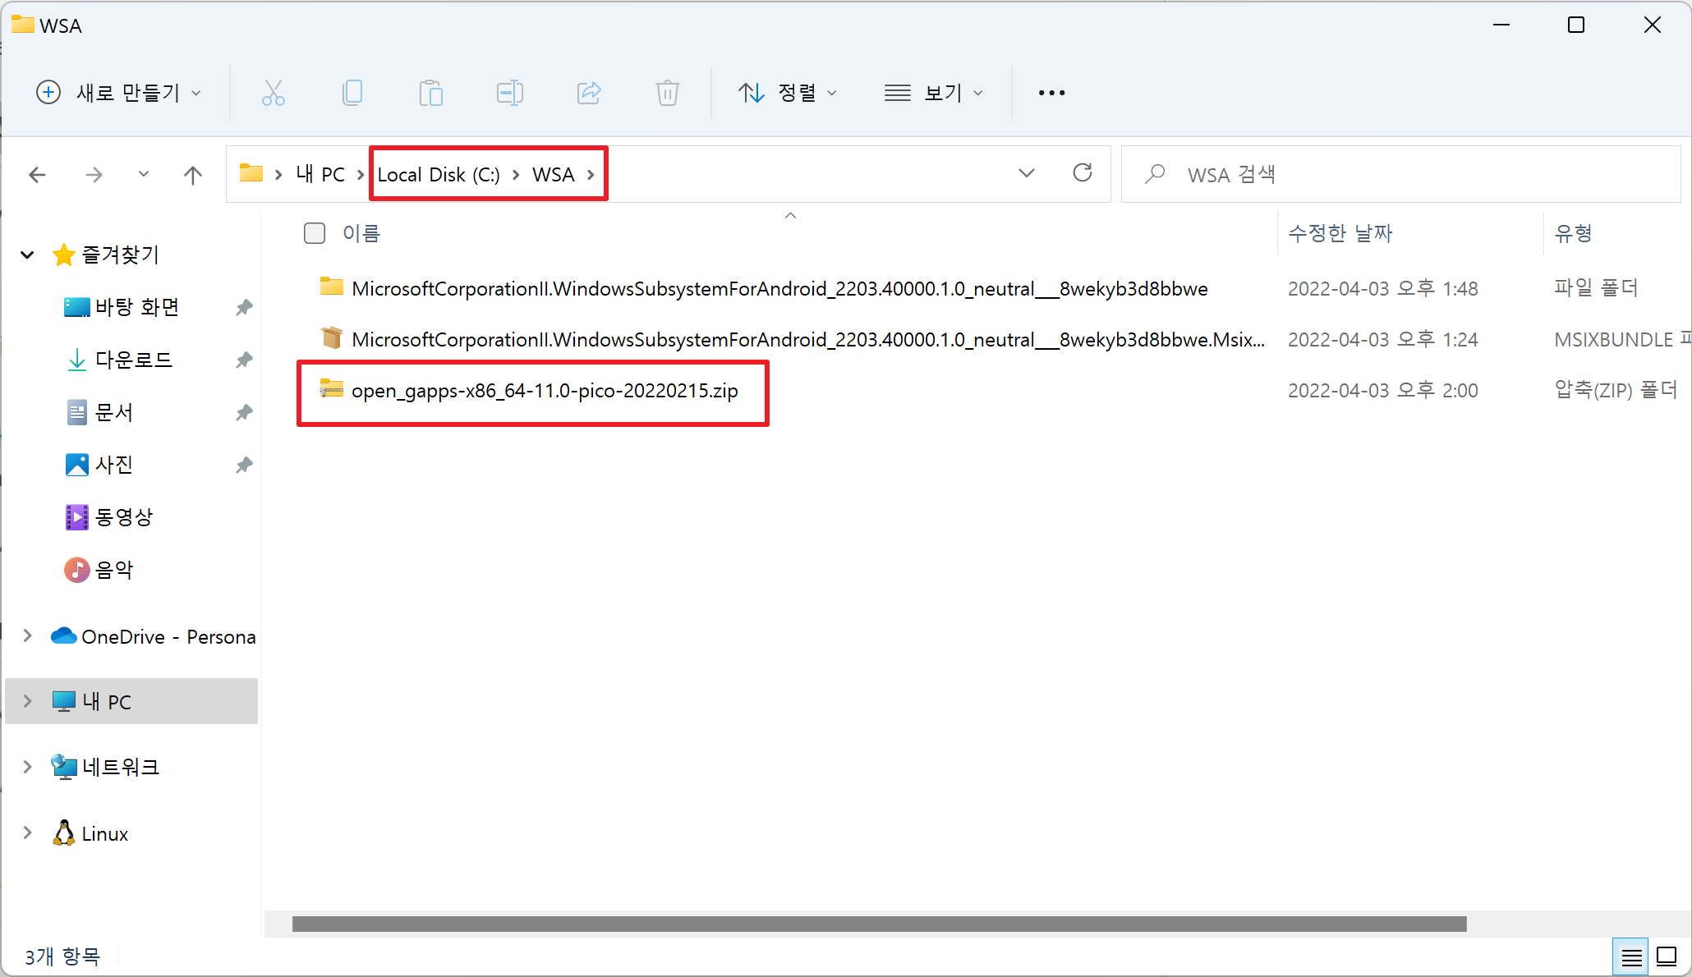The height and width of the screenshot is (977, 1692).
Task: Open the 새로 만들기 new item menu
Action: point(119,93)
